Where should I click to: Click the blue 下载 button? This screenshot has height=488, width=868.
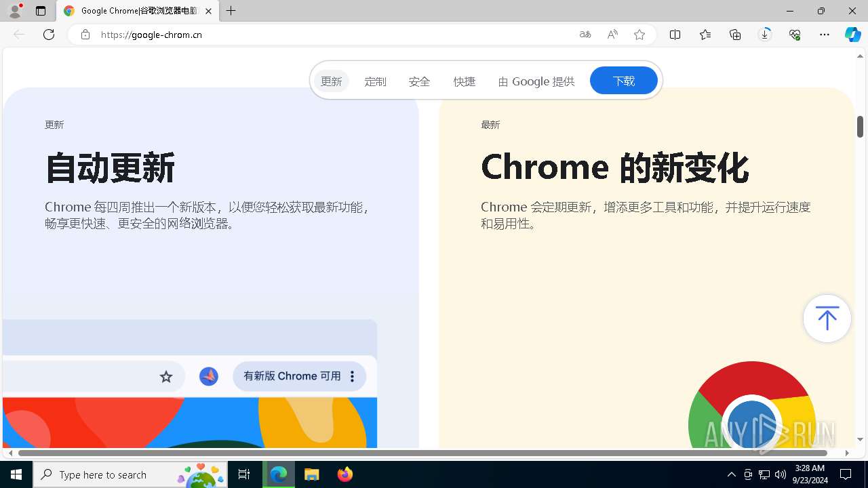[624, 81]
